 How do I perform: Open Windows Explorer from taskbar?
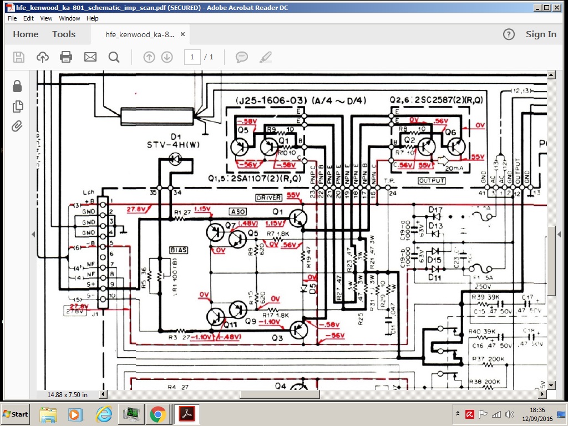48,414
